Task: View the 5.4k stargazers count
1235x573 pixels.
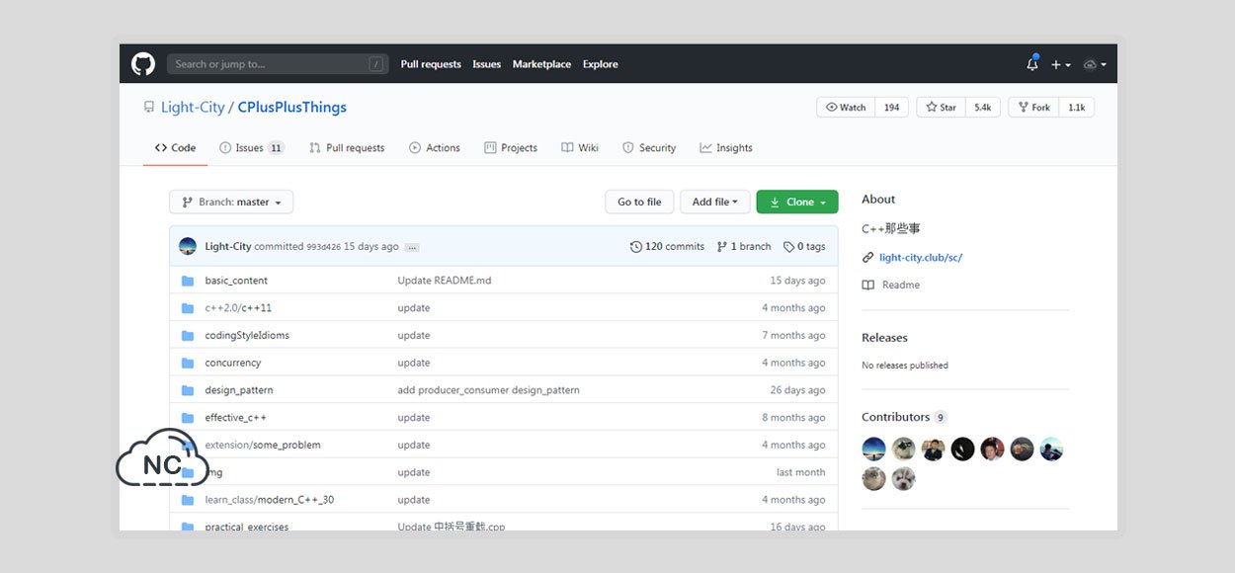Action: click(x=983, y=108)
